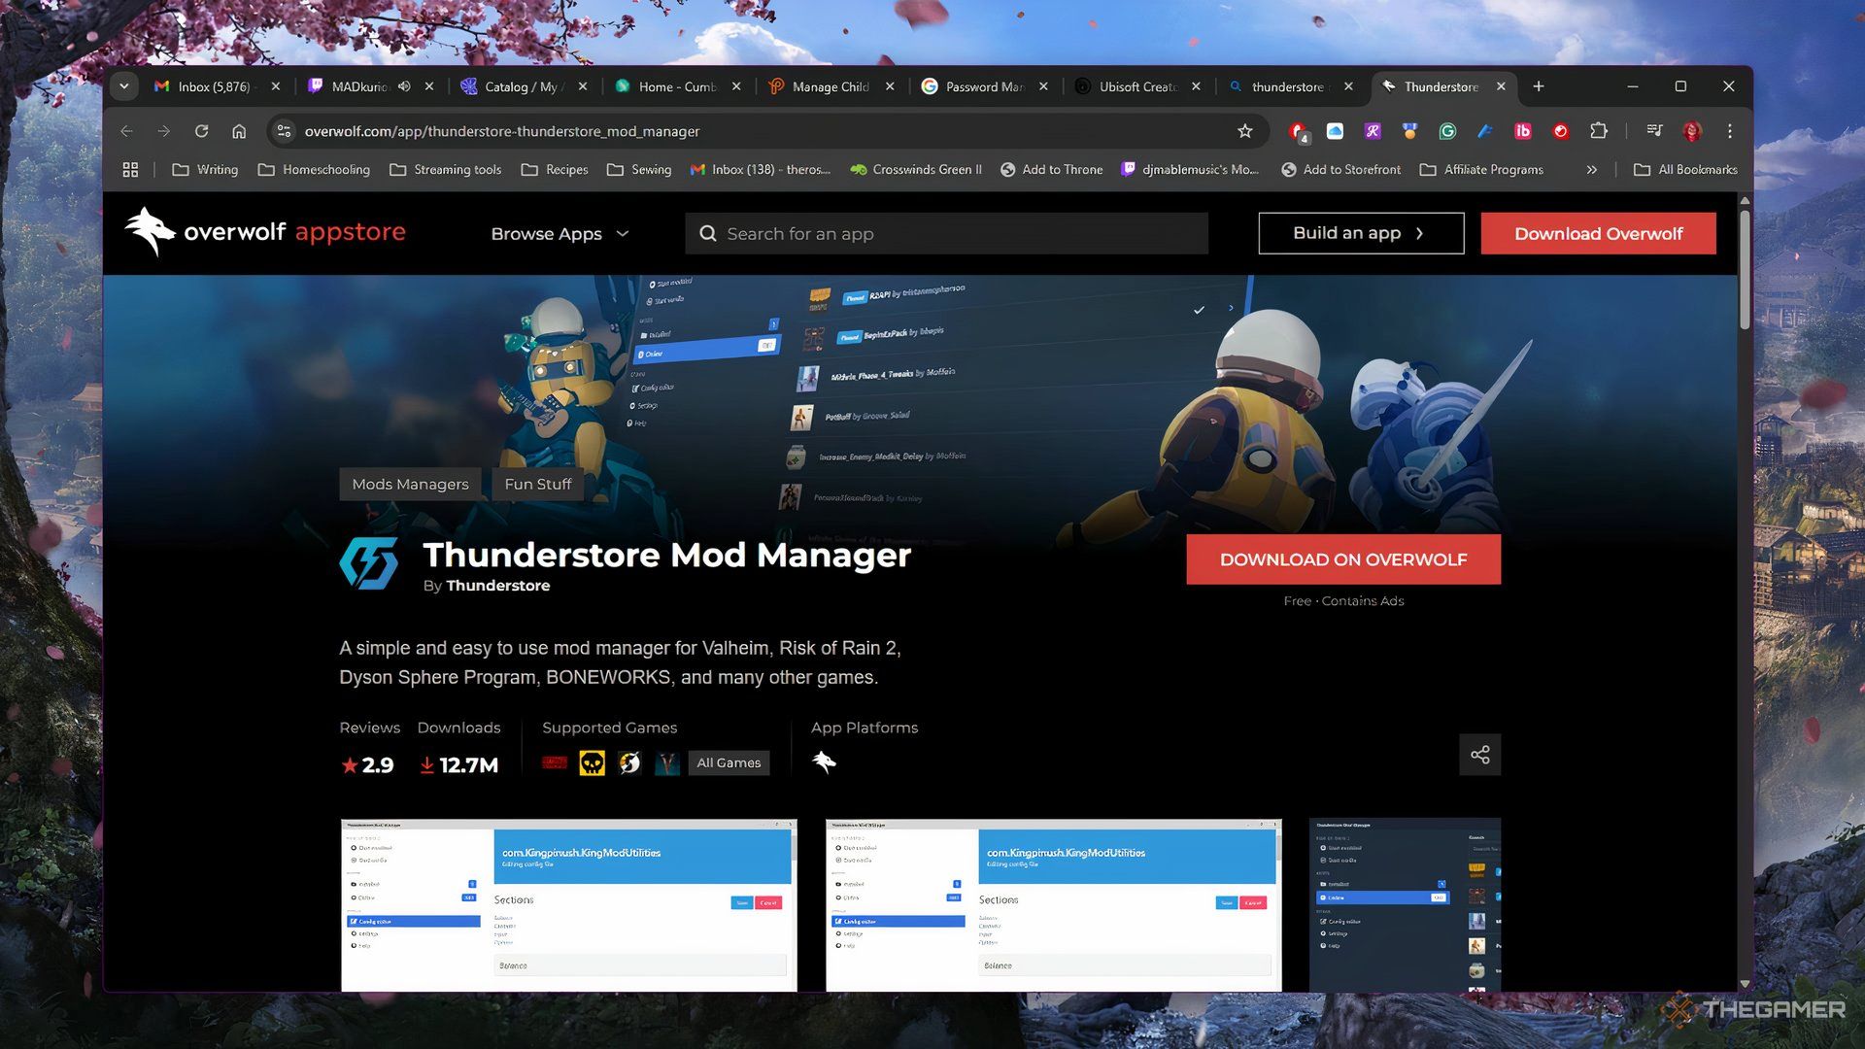Click the Valheim skull game icon

(x=592, y=763)
